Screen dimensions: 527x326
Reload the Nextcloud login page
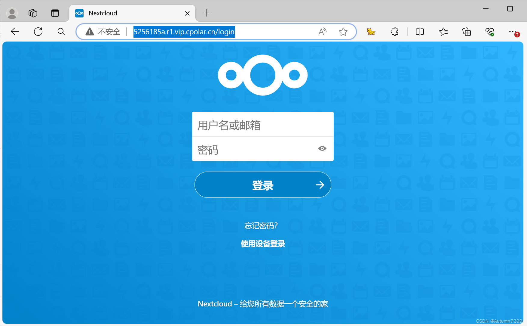[38, 32]
